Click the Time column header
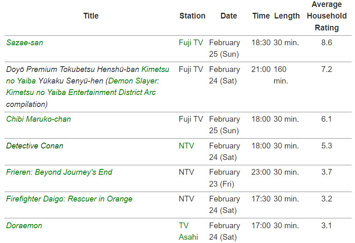Image resolution: width=355 pixels, height=243 pixels. [x=261, y=16]
